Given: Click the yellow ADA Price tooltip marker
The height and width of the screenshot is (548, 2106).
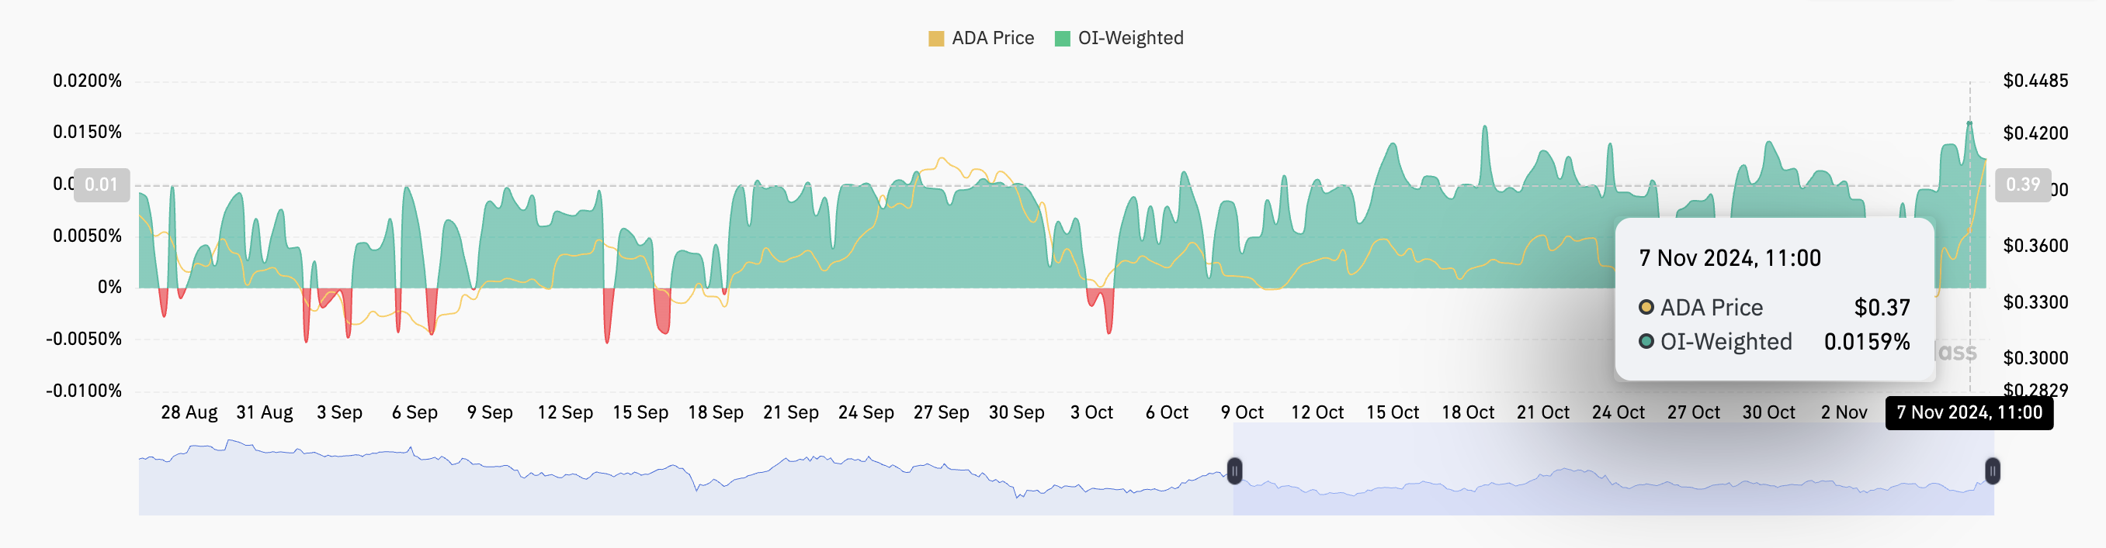Looking at the screenshot, I should [x=1646, y=307].
